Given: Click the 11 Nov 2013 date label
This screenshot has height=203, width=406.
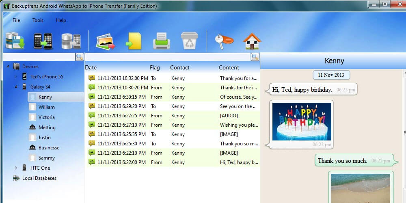Looking at the screenshot, I should (331, 75).
